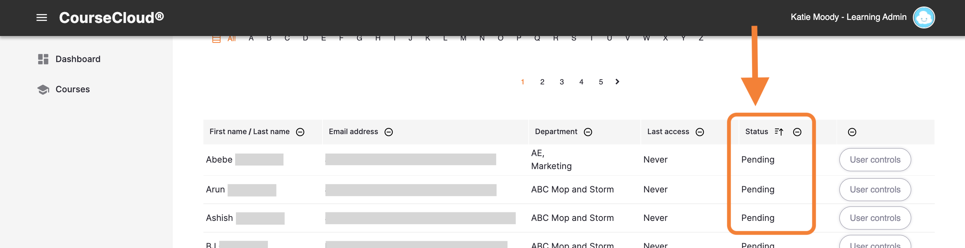Go to page 4
This screenshot has height=248, width=965.
click(x=581, y=82)
